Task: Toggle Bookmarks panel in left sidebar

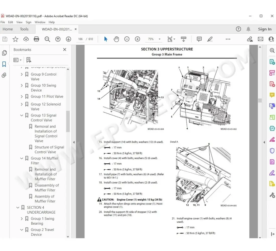Action: (x=4, y=64)
